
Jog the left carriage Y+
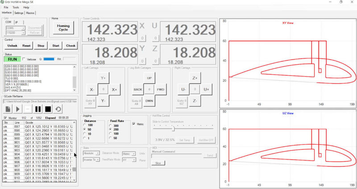(x=103, y=78)
